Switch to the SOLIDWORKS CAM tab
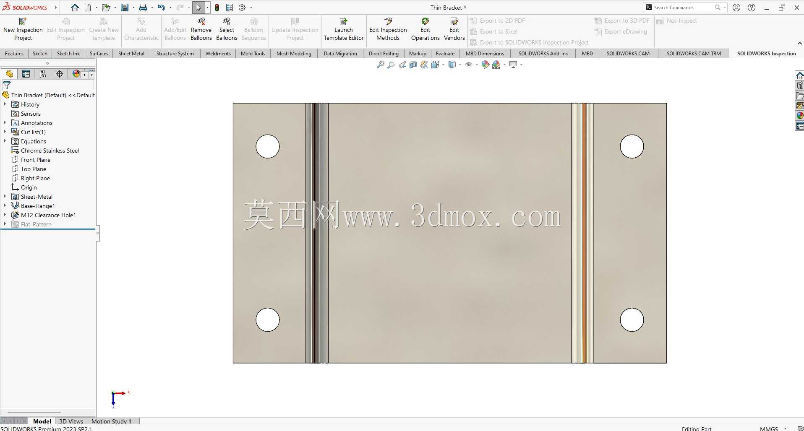 point(628,53)
